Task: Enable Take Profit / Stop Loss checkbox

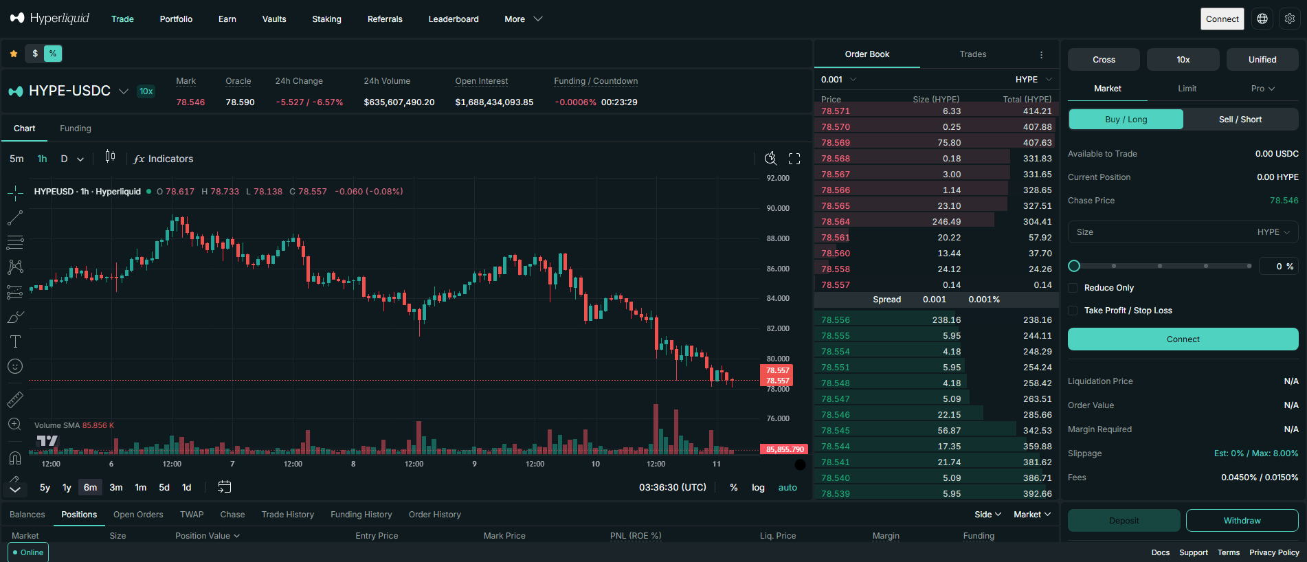Action: tap(1073, 311)
